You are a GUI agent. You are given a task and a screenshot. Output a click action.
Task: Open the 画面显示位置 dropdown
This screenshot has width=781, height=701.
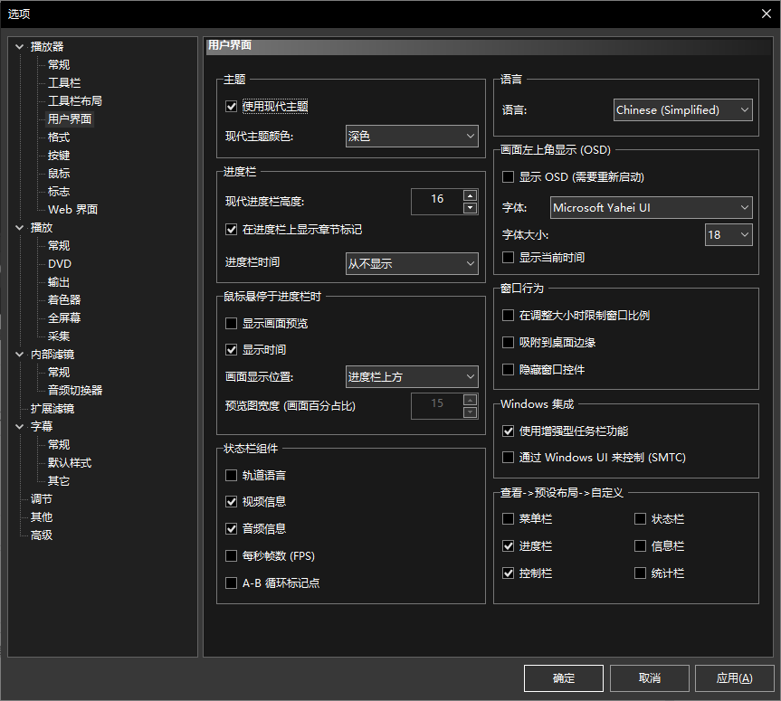[412, 377]
